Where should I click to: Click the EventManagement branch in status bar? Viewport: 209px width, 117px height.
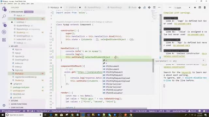[11, 111]
